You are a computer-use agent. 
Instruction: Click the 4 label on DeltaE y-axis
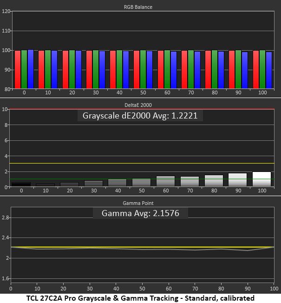click(6, 156)
